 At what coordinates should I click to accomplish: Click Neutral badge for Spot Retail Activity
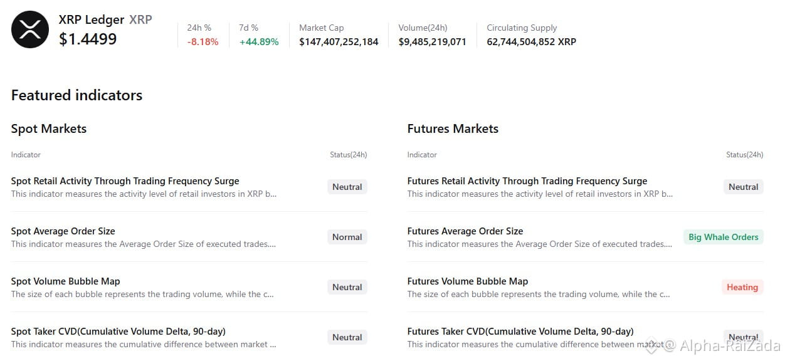[347, 187]
